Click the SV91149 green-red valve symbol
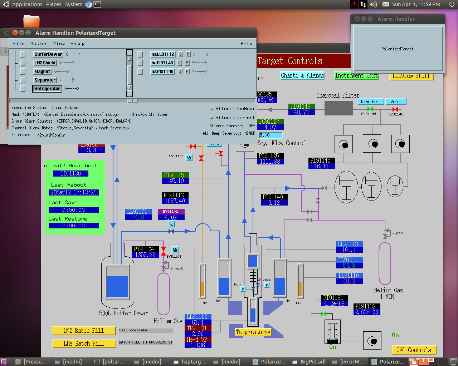Screen dimensions: 458x366 [370, 109]
